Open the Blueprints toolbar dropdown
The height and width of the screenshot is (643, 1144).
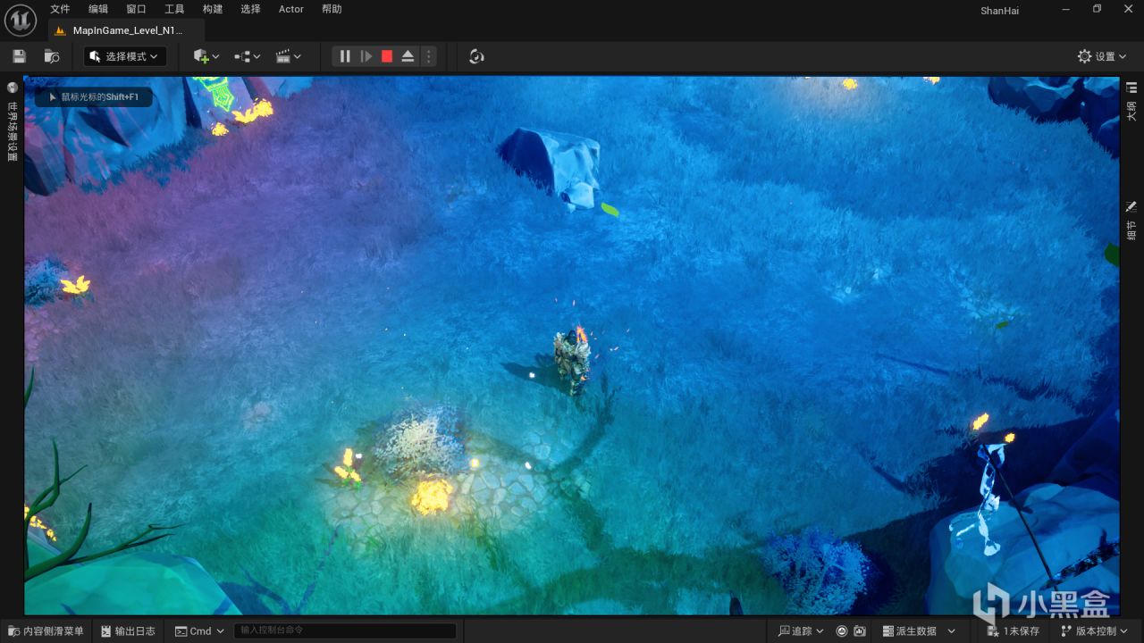(248, 56)
